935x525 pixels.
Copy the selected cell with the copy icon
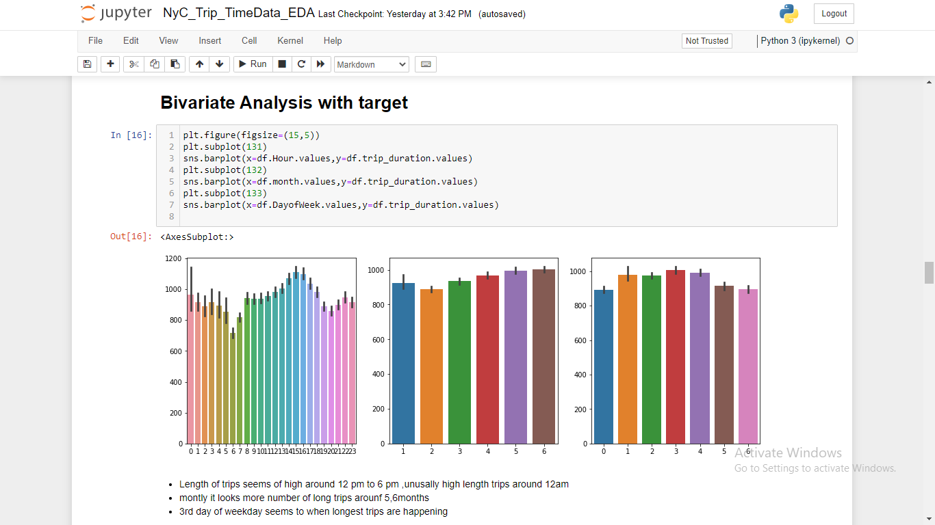[x=154, y=64]
